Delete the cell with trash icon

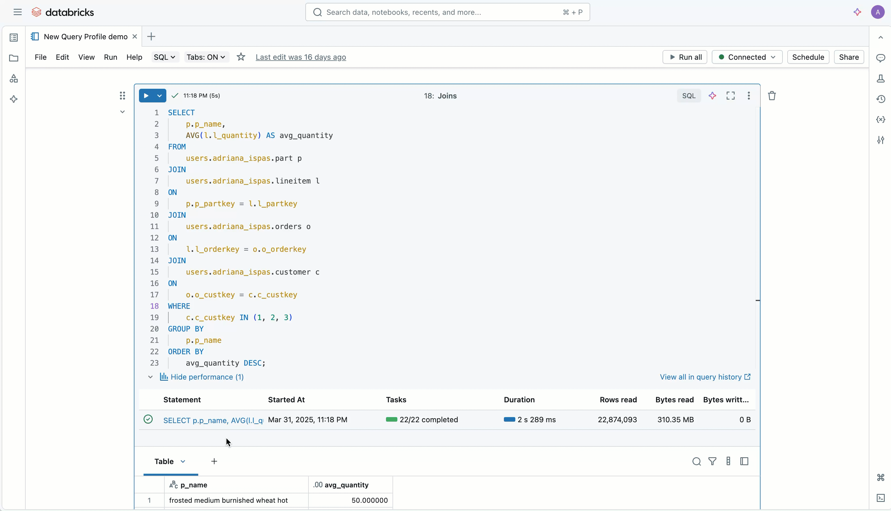pos(772,96)
